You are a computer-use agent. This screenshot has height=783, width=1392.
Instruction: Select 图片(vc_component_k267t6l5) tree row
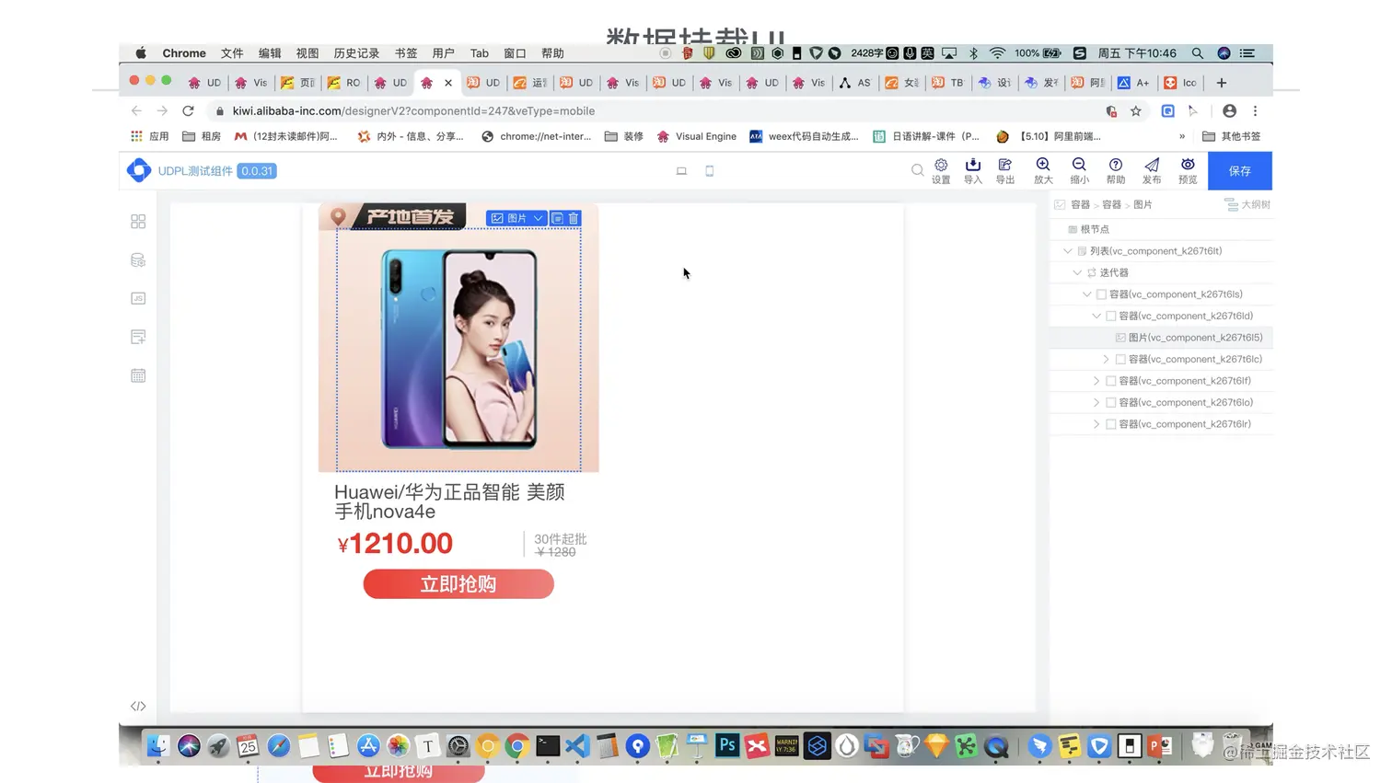click(x=1162, y=338)
